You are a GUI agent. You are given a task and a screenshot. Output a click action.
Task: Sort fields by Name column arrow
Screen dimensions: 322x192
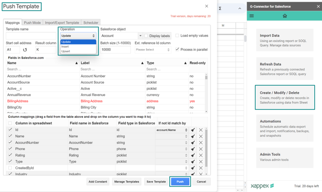coord(76,63)
